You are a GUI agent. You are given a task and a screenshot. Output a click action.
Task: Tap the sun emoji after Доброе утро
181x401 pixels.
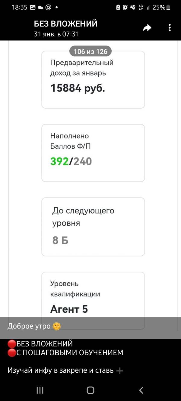(x=57, y=326)
